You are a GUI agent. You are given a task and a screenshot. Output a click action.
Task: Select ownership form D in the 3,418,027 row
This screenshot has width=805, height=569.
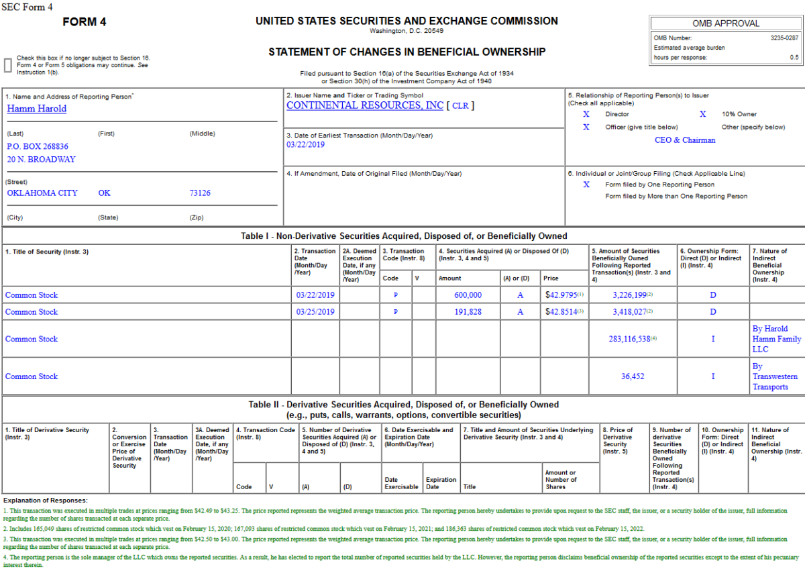(713, 312)
